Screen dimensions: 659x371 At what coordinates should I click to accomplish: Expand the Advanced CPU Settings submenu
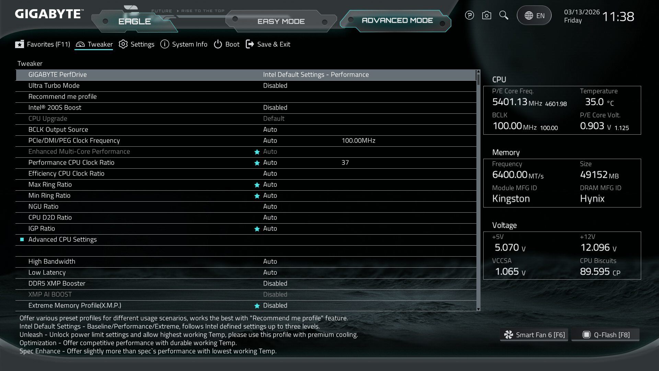(62, 239)
